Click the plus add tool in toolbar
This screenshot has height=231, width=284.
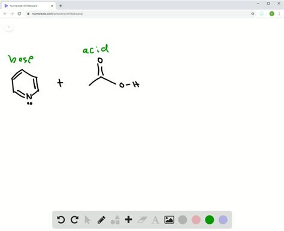pyautogui.click(x=128, y=220)
